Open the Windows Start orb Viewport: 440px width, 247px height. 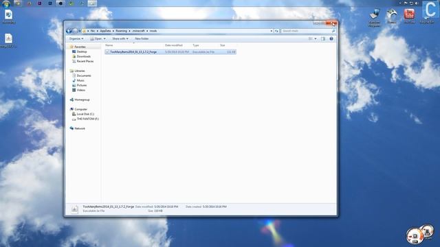(x=6, y=3)
